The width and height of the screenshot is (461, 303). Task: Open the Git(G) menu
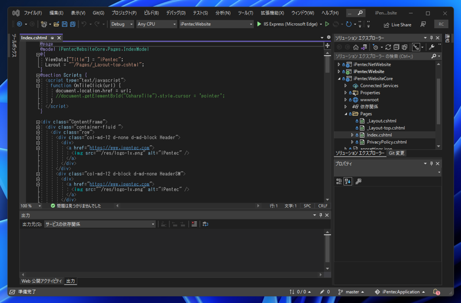point(98,13)
